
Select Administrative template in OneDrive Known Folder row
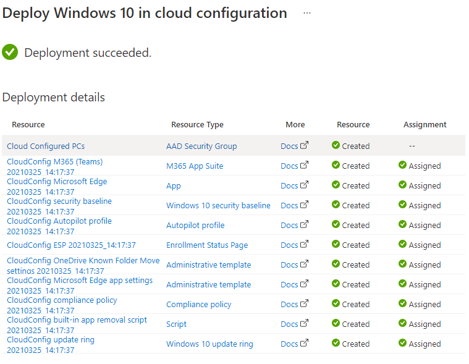point(208,265)
